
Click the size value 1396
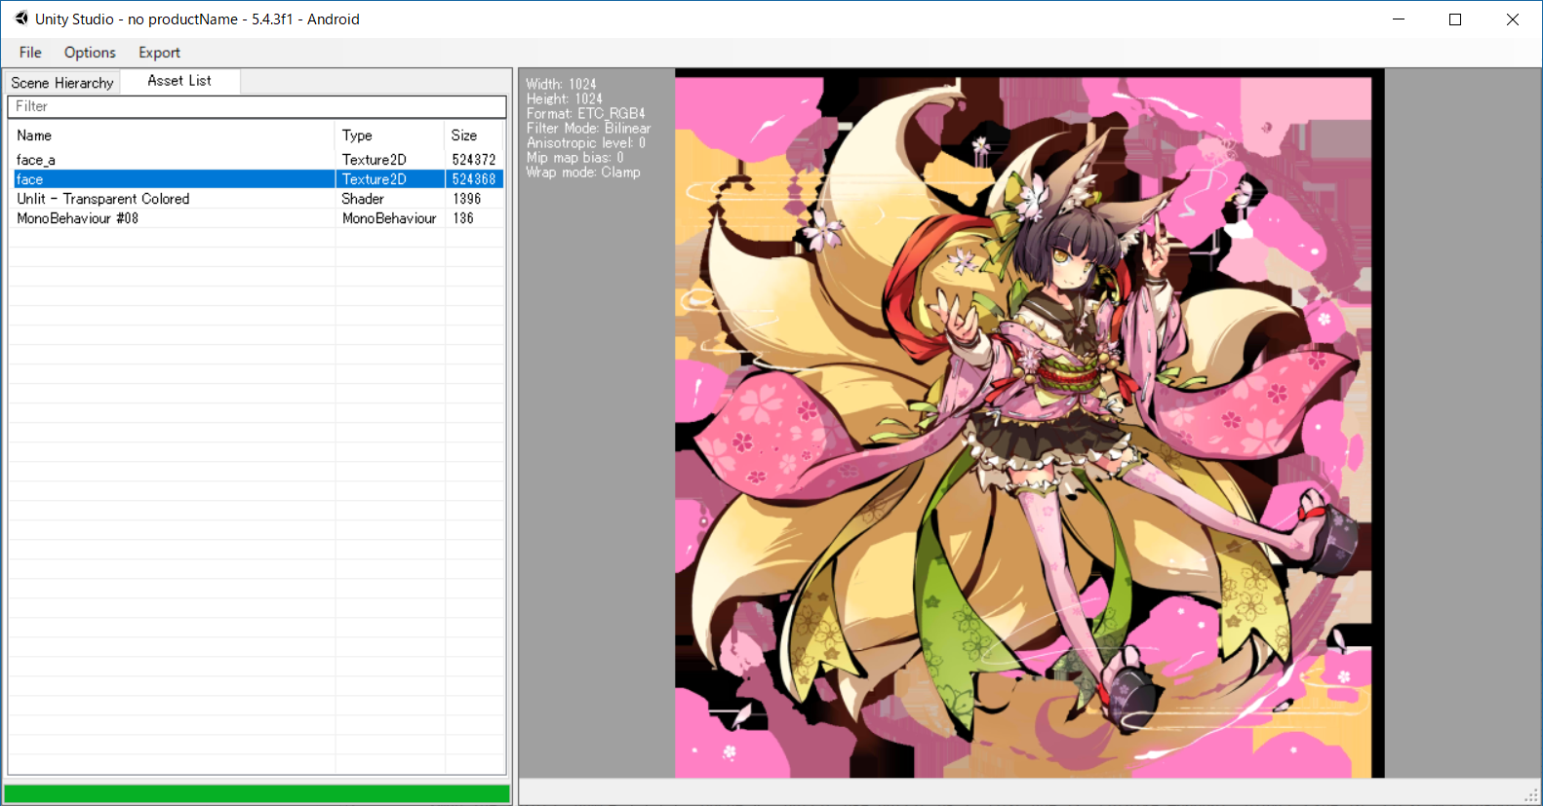pos(467,199)
